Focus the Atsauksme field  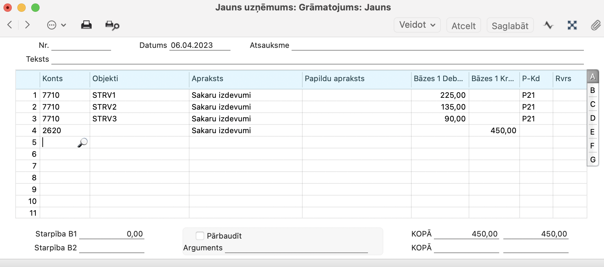[437, 45]
